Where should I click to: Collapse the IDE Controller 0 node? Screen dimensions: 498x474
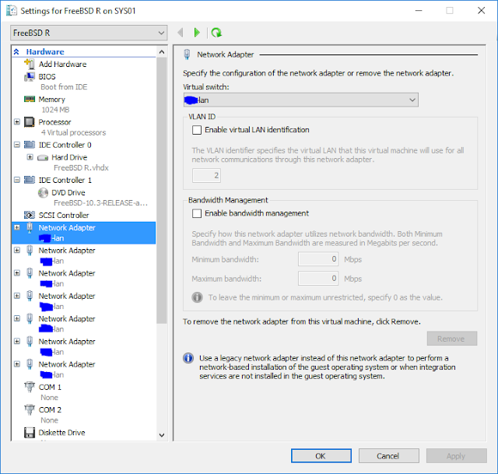[x=17, y=145]
